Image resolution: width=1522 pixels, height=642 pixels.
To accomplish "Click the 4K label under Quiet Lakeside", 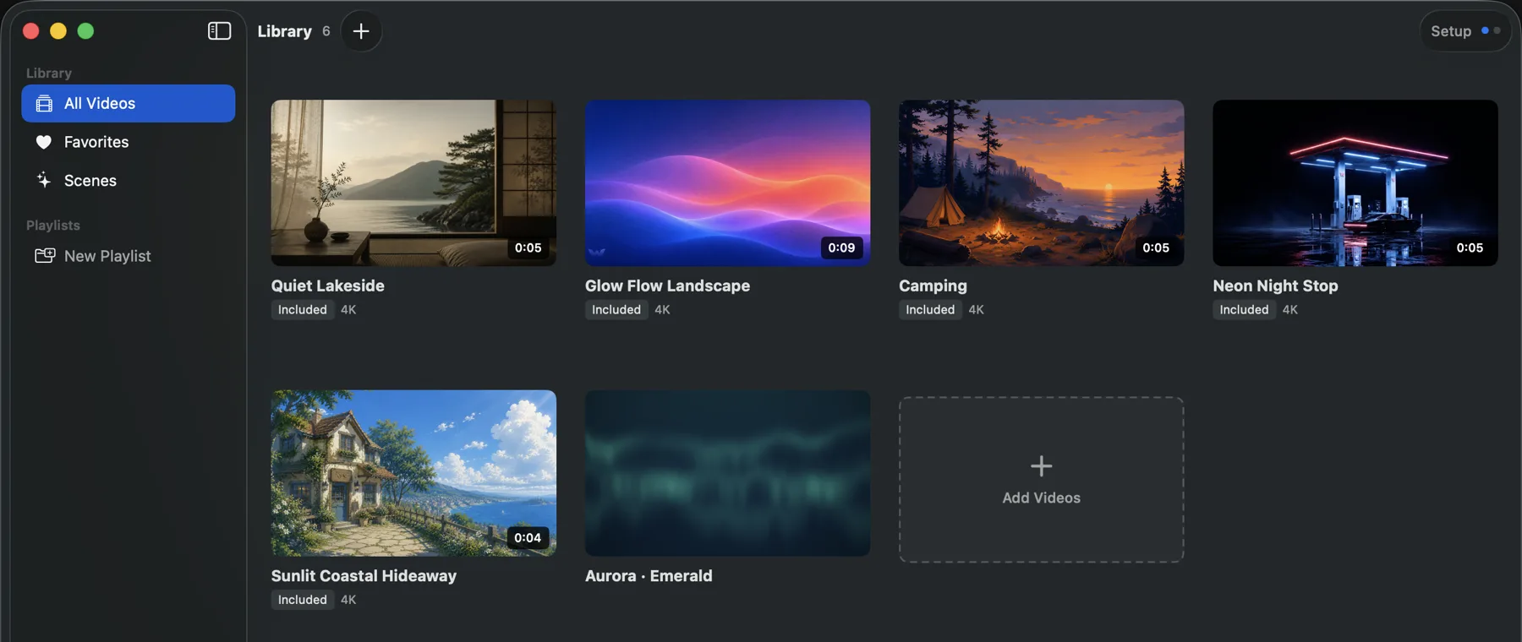I will point(348,310).
